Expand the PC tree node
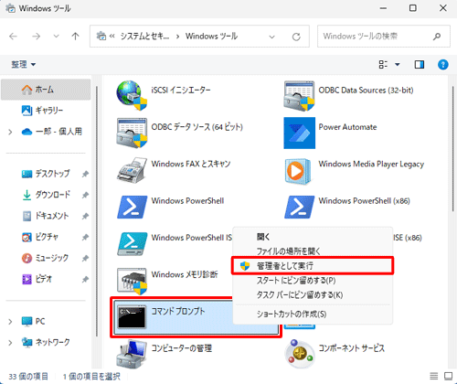Viewport: 457px width, 384px height. (10, 321)
